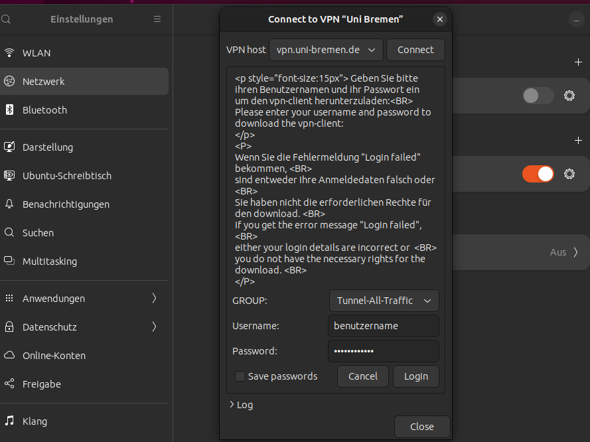Image resolution: width=590 pixels, height=442 pixels.
Task: Close the VPN dialog with X icon
Action: (440, 19)
